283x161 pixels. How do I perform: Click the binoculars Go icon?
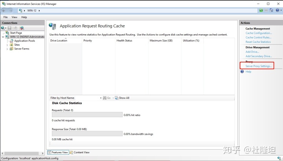[105, 98]
